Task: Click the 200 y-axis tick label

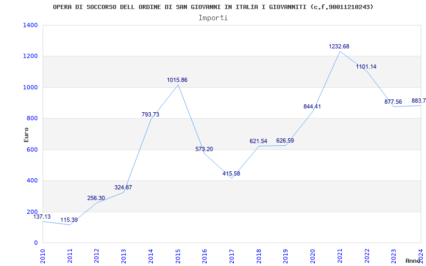Action: [32, 212]
